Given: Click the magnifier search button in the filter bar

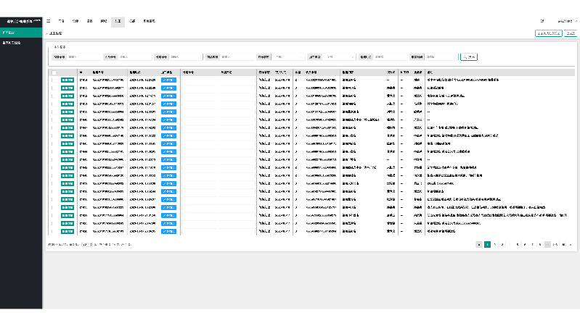Looking at the screenshot, I should pos(469,57).
